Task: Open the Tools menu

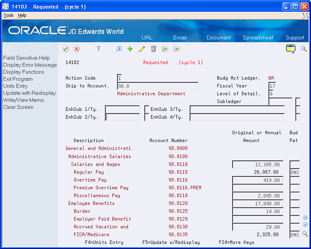Action: (9, 15)
